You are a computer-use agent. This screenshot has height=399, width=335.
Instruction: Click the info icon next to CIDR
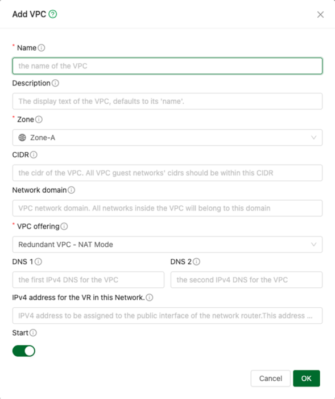coord(34,154)
